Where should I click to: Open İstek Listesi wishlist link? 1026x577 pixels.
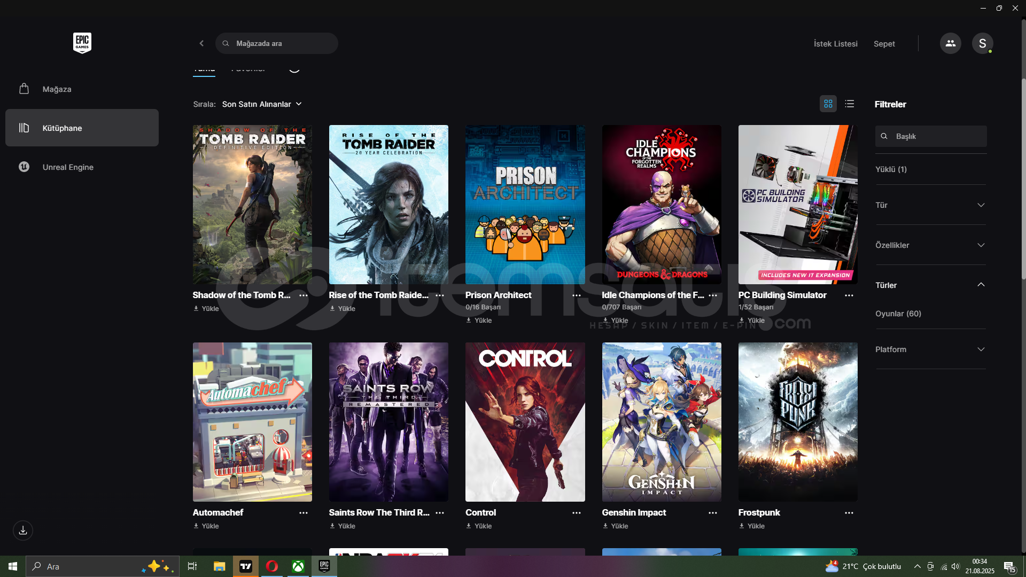coord(835,44)
